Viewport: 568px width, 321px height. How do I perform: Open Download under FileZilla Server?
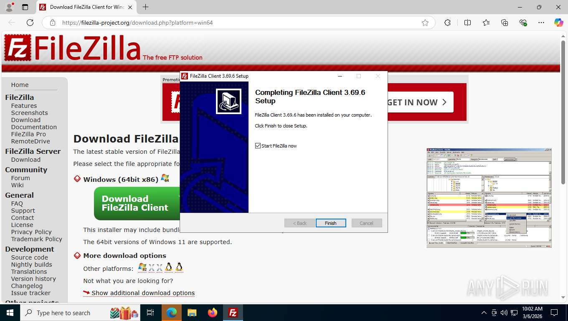[26, 160]
